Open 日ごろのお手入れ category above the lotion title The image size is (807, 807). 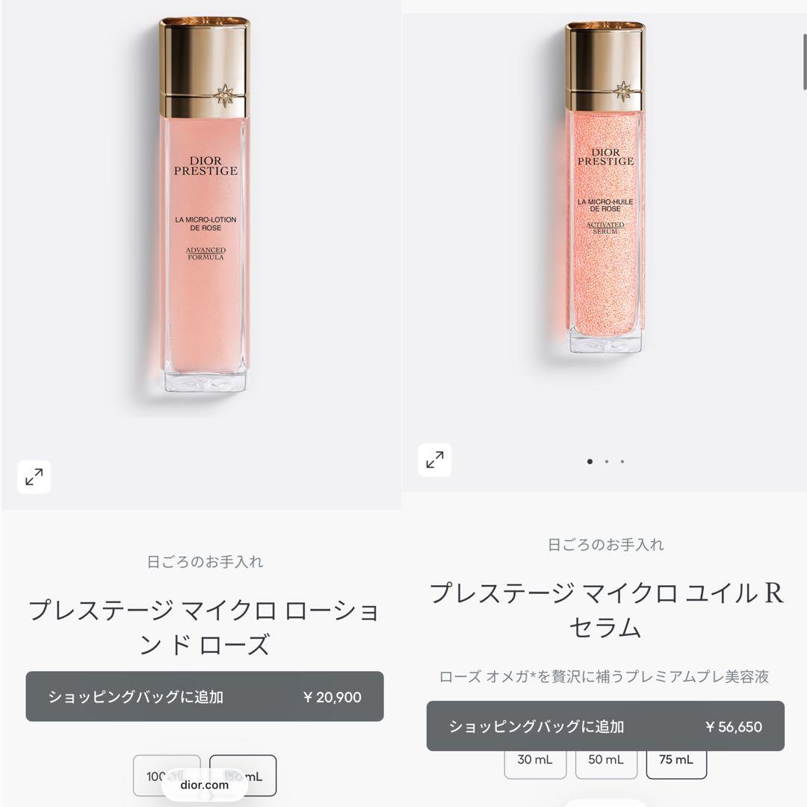click(205, 561)
